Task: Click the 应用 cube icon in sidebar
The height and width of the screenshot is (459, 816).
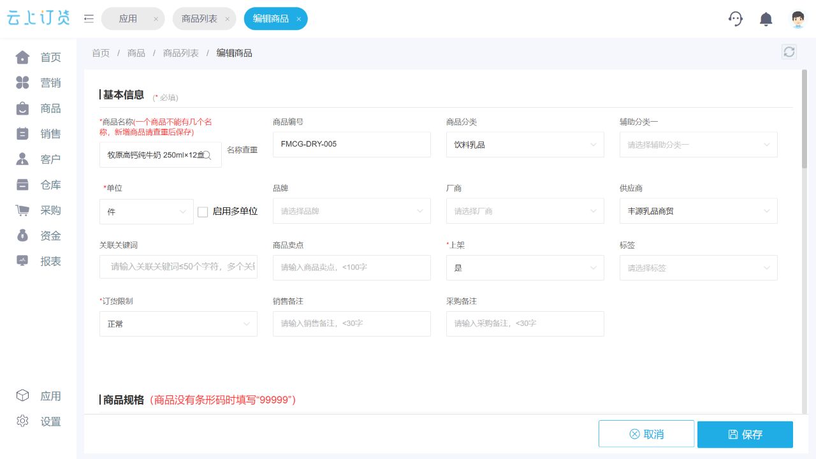Action: [x=22, y=396]
